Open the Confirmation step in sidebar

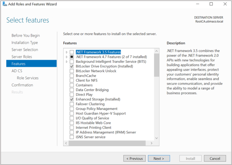click(x=22, y=85)
